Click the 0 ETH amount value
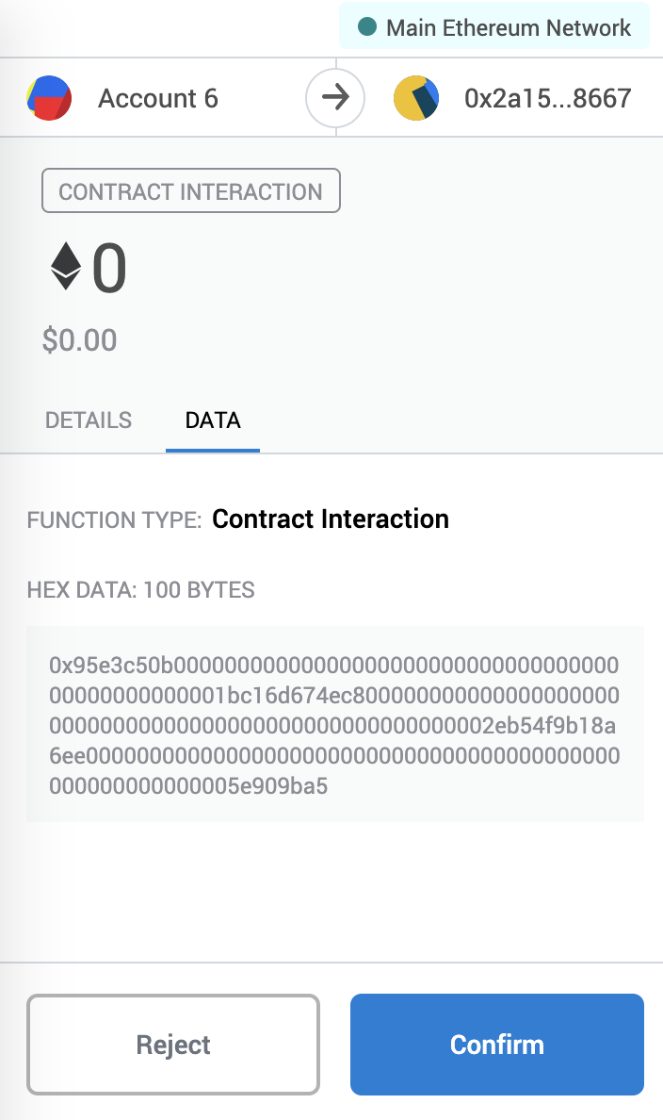The height and width of the screenshot is (1120, 663). tap(108, 266)
